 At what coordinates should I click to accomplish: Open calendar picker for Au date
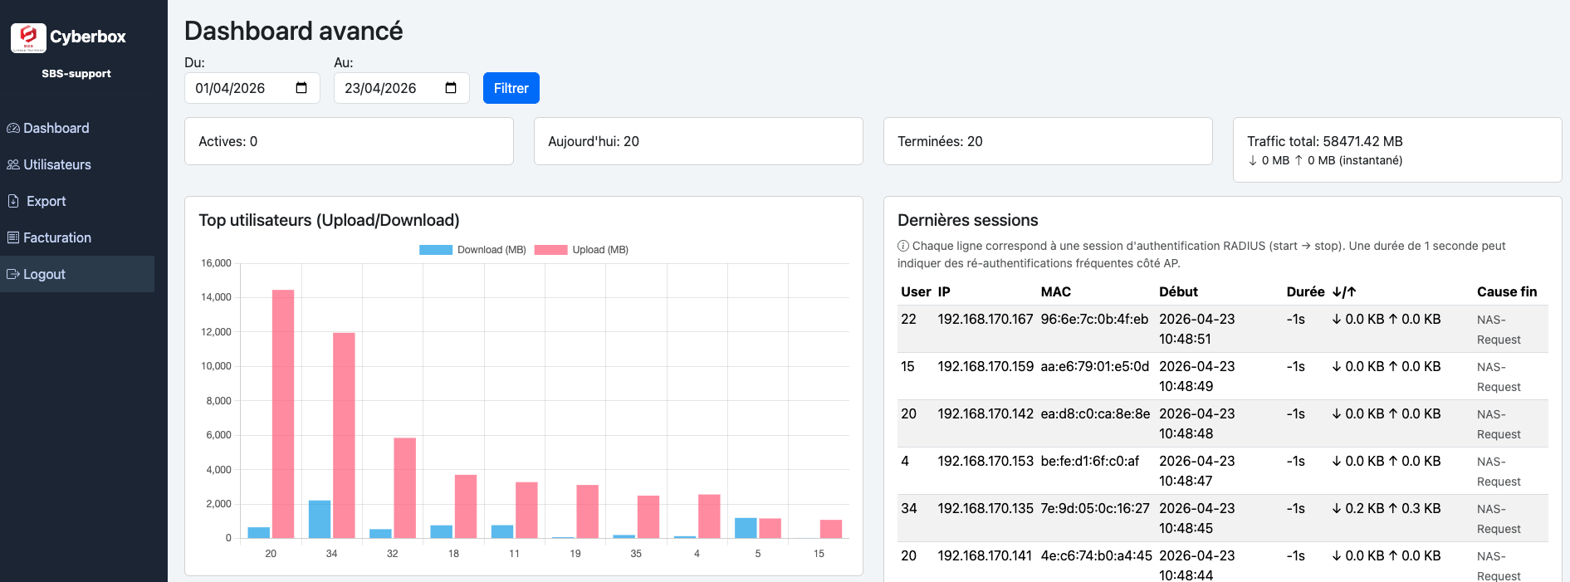tap(451, 88)
